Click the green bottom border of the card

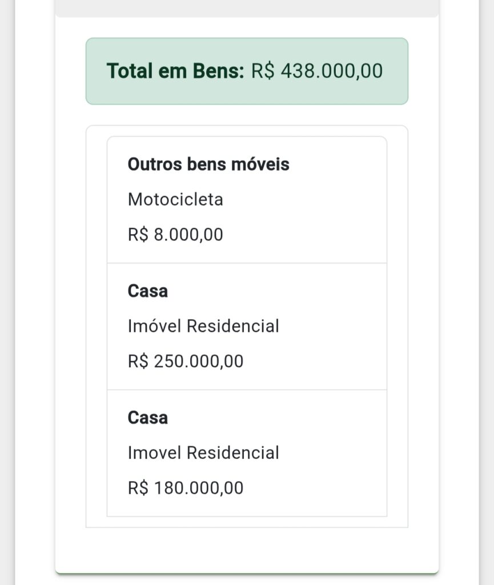pos(247,571)
